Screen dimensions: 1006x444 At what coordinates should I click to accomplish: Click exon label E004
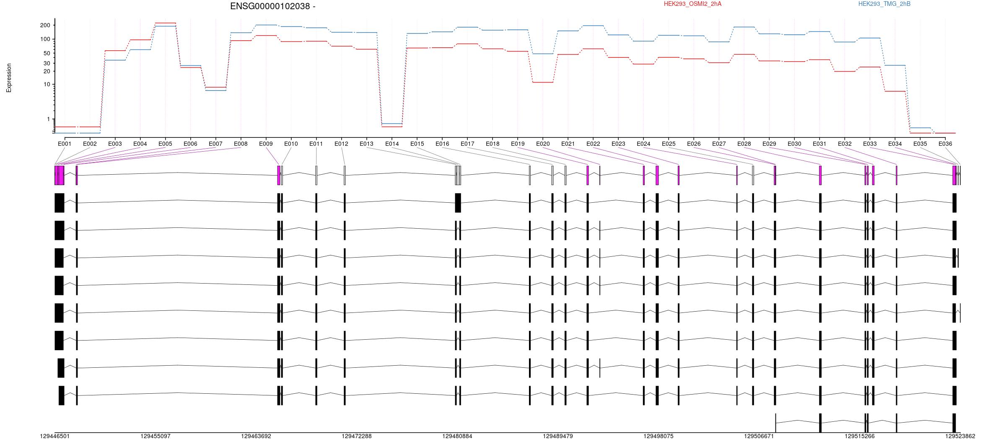(x=140, y=144)
